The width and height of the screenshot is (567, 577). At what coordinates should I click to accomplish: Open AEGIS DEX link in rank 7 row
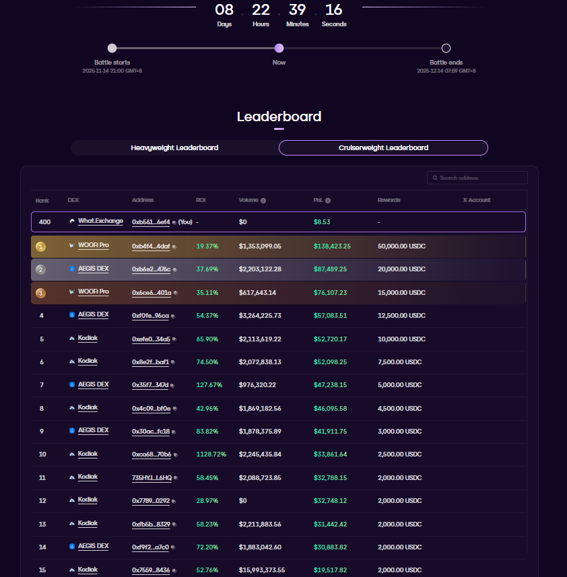tap(94, 384)
